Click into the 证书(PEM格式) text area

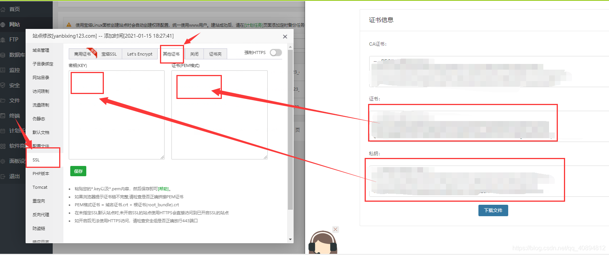(x=220, y=115)
